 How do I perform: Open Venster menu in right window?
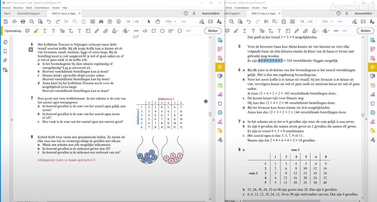coord(255,8)
